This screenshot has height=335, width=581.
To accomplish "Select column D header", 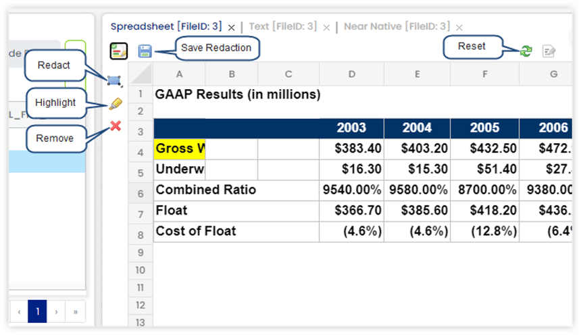I will (351, 74).
